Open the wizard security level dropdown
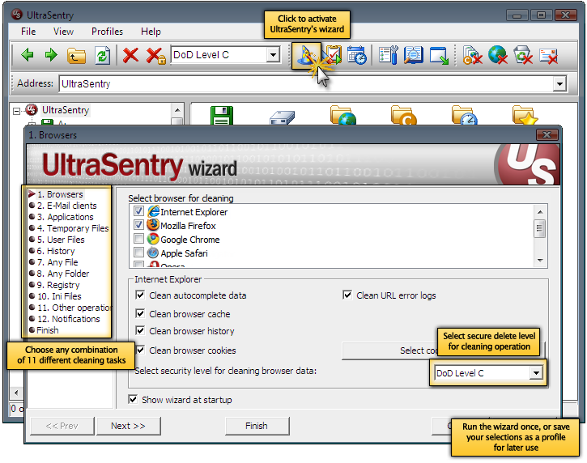Screen dimensions: 587x463 click(535, 373)
